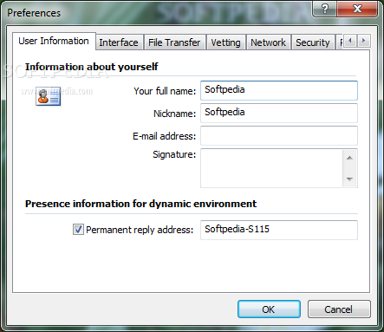Edit the Permanent reply address field
Screen dimensions: 384x332
point(279,230)
